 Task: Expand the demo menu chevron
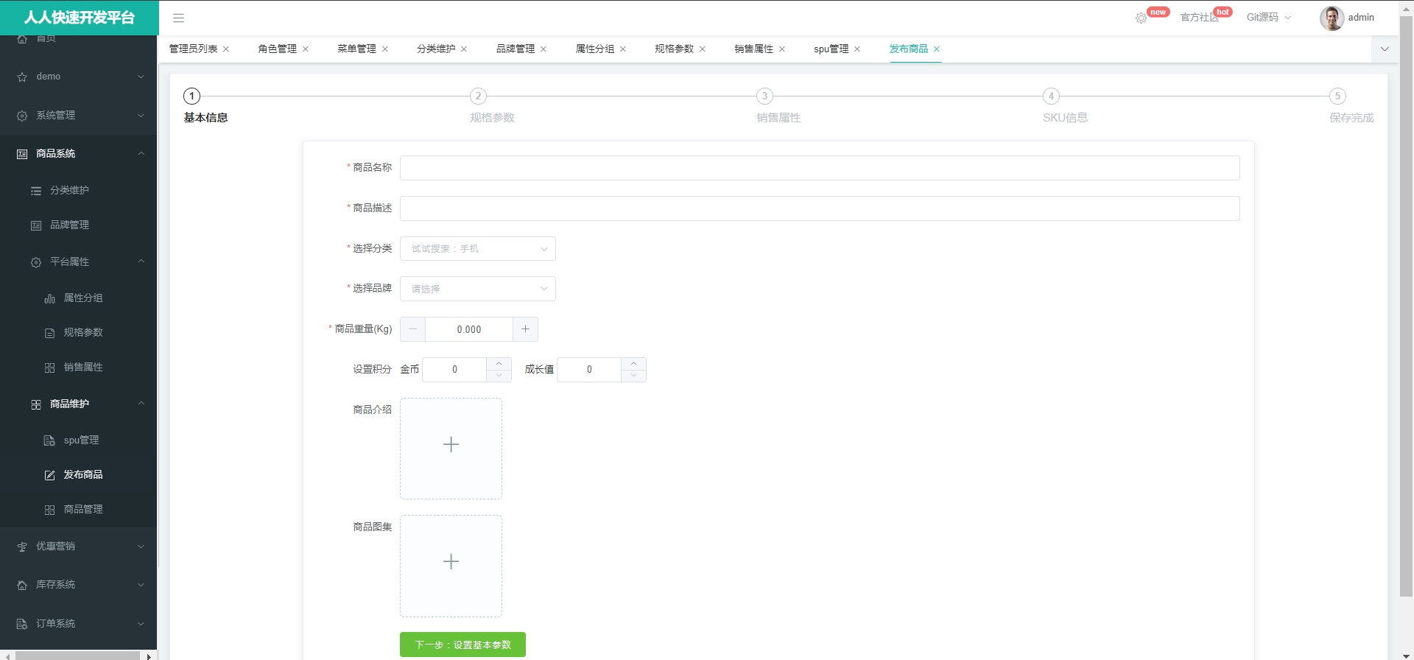point(141,77)
